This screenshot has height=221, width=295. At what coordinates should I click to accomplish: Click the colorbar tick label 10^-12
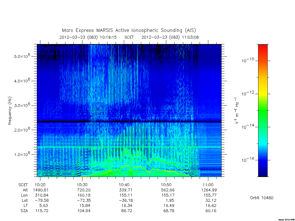click(248, 93)
